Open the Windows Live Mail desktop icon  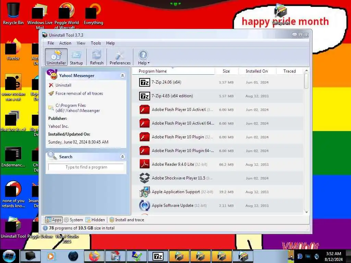click(40, 16)
